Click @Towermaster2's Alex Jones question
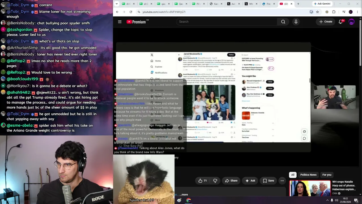This screenshot has height=204, width=362. 149,150
